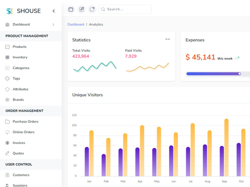Click the Attributes diamond icon
This screenshot has width=250, height=187.
click(x=7, y=89)
